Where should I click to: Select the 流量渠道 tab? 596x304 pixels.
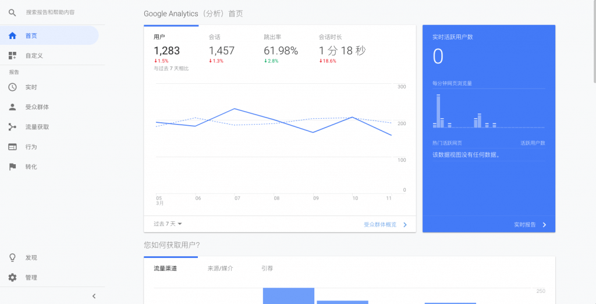(x=165, y=268)
